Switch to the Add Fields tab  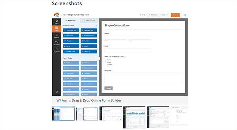71,21
